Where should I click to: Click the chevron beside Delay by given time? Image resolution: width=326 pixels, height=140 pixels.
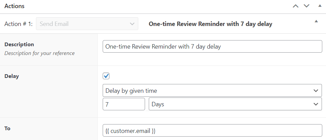[316, 90]
